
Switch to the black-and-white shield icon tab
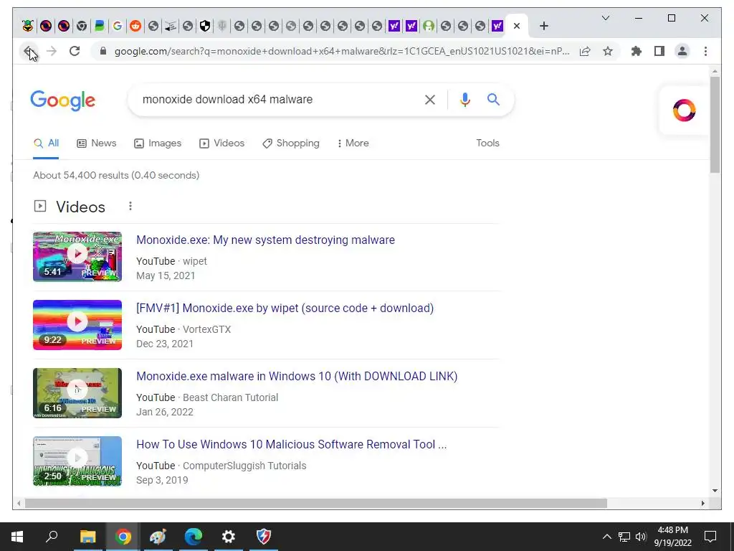click(204, 26)
